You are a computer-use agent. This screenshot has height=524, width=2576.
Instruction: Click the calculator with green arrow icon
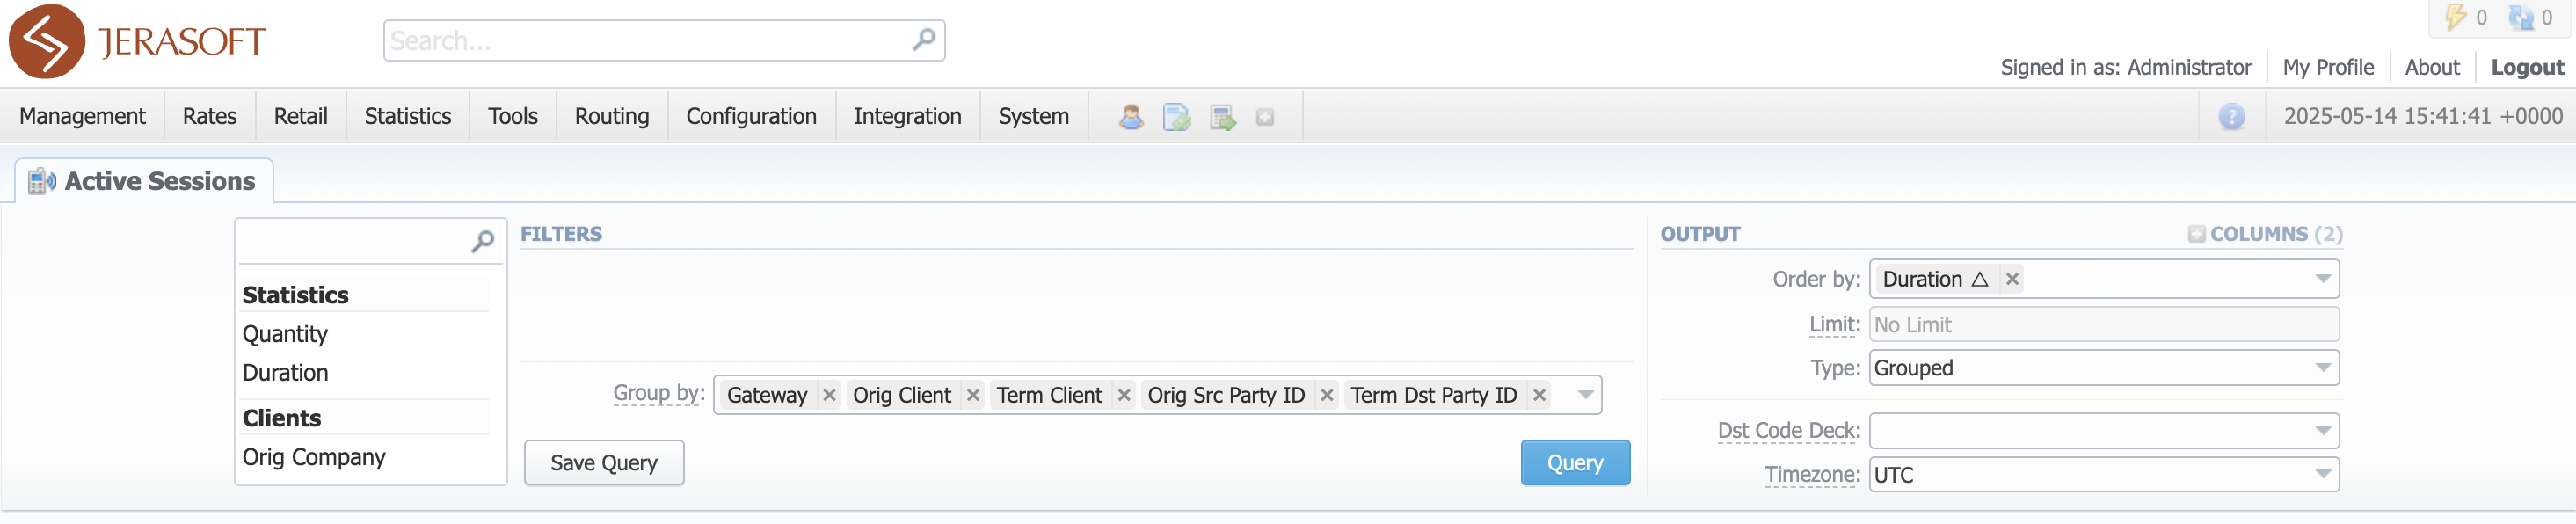(x=1222, y=117)
